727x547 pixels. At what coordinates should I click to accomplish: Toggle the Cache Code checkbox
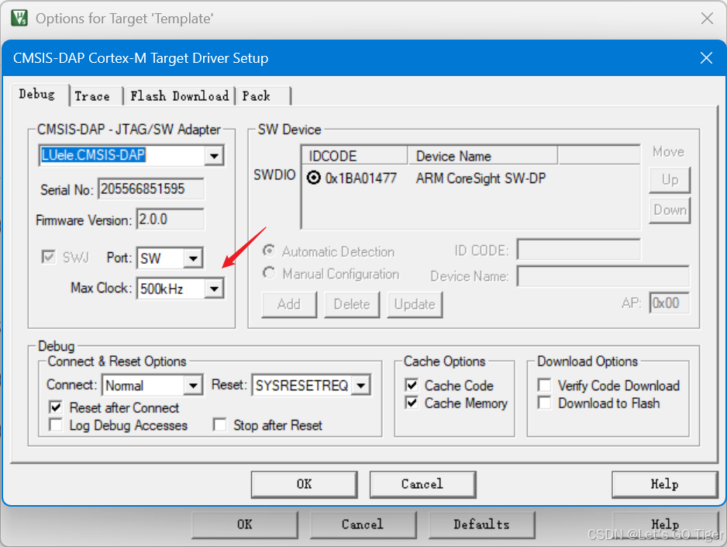pyautogui.click(x=412, y=385)
